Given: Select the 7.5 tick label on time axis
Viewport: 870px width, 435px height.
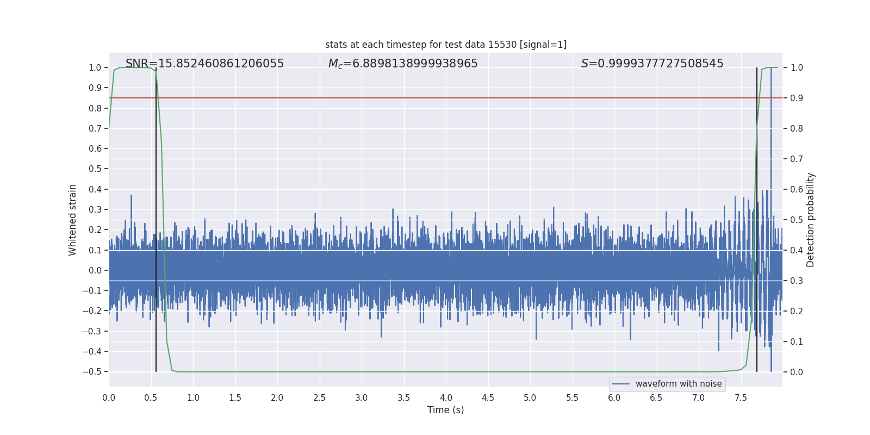Looking at the screenshot, I should click(x=741, y=397).
